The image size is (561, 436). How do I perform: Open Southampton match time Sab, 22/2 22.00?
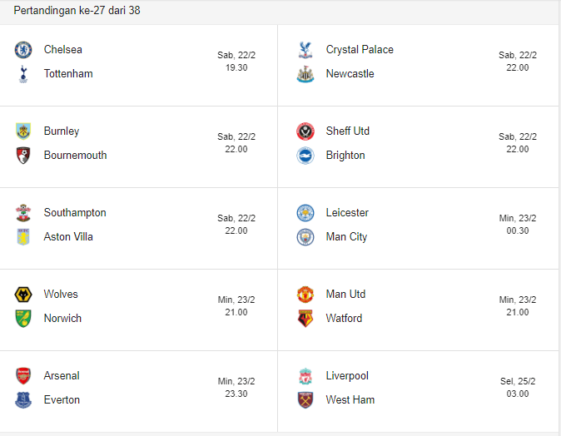pyautogui.click(x=236, y=224)
